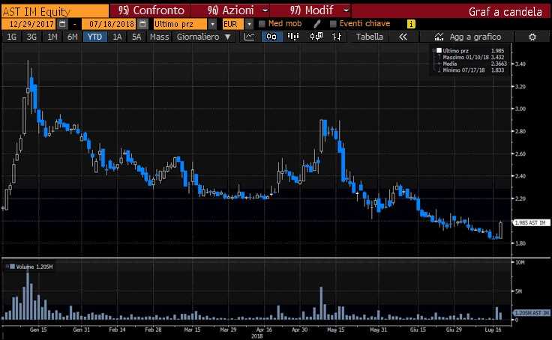Open the Giornaliero frequency dropdown
The width and height of the screenshot is (552, 340).
click(x=203, y=37)
